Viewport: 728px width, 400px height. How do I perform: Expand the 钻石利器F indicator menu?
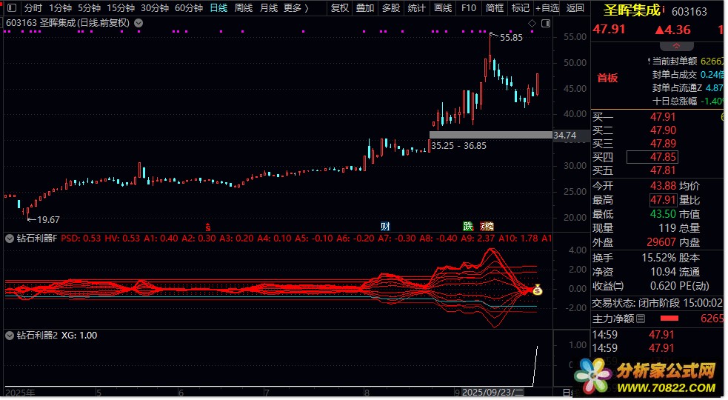click(10, 239)
